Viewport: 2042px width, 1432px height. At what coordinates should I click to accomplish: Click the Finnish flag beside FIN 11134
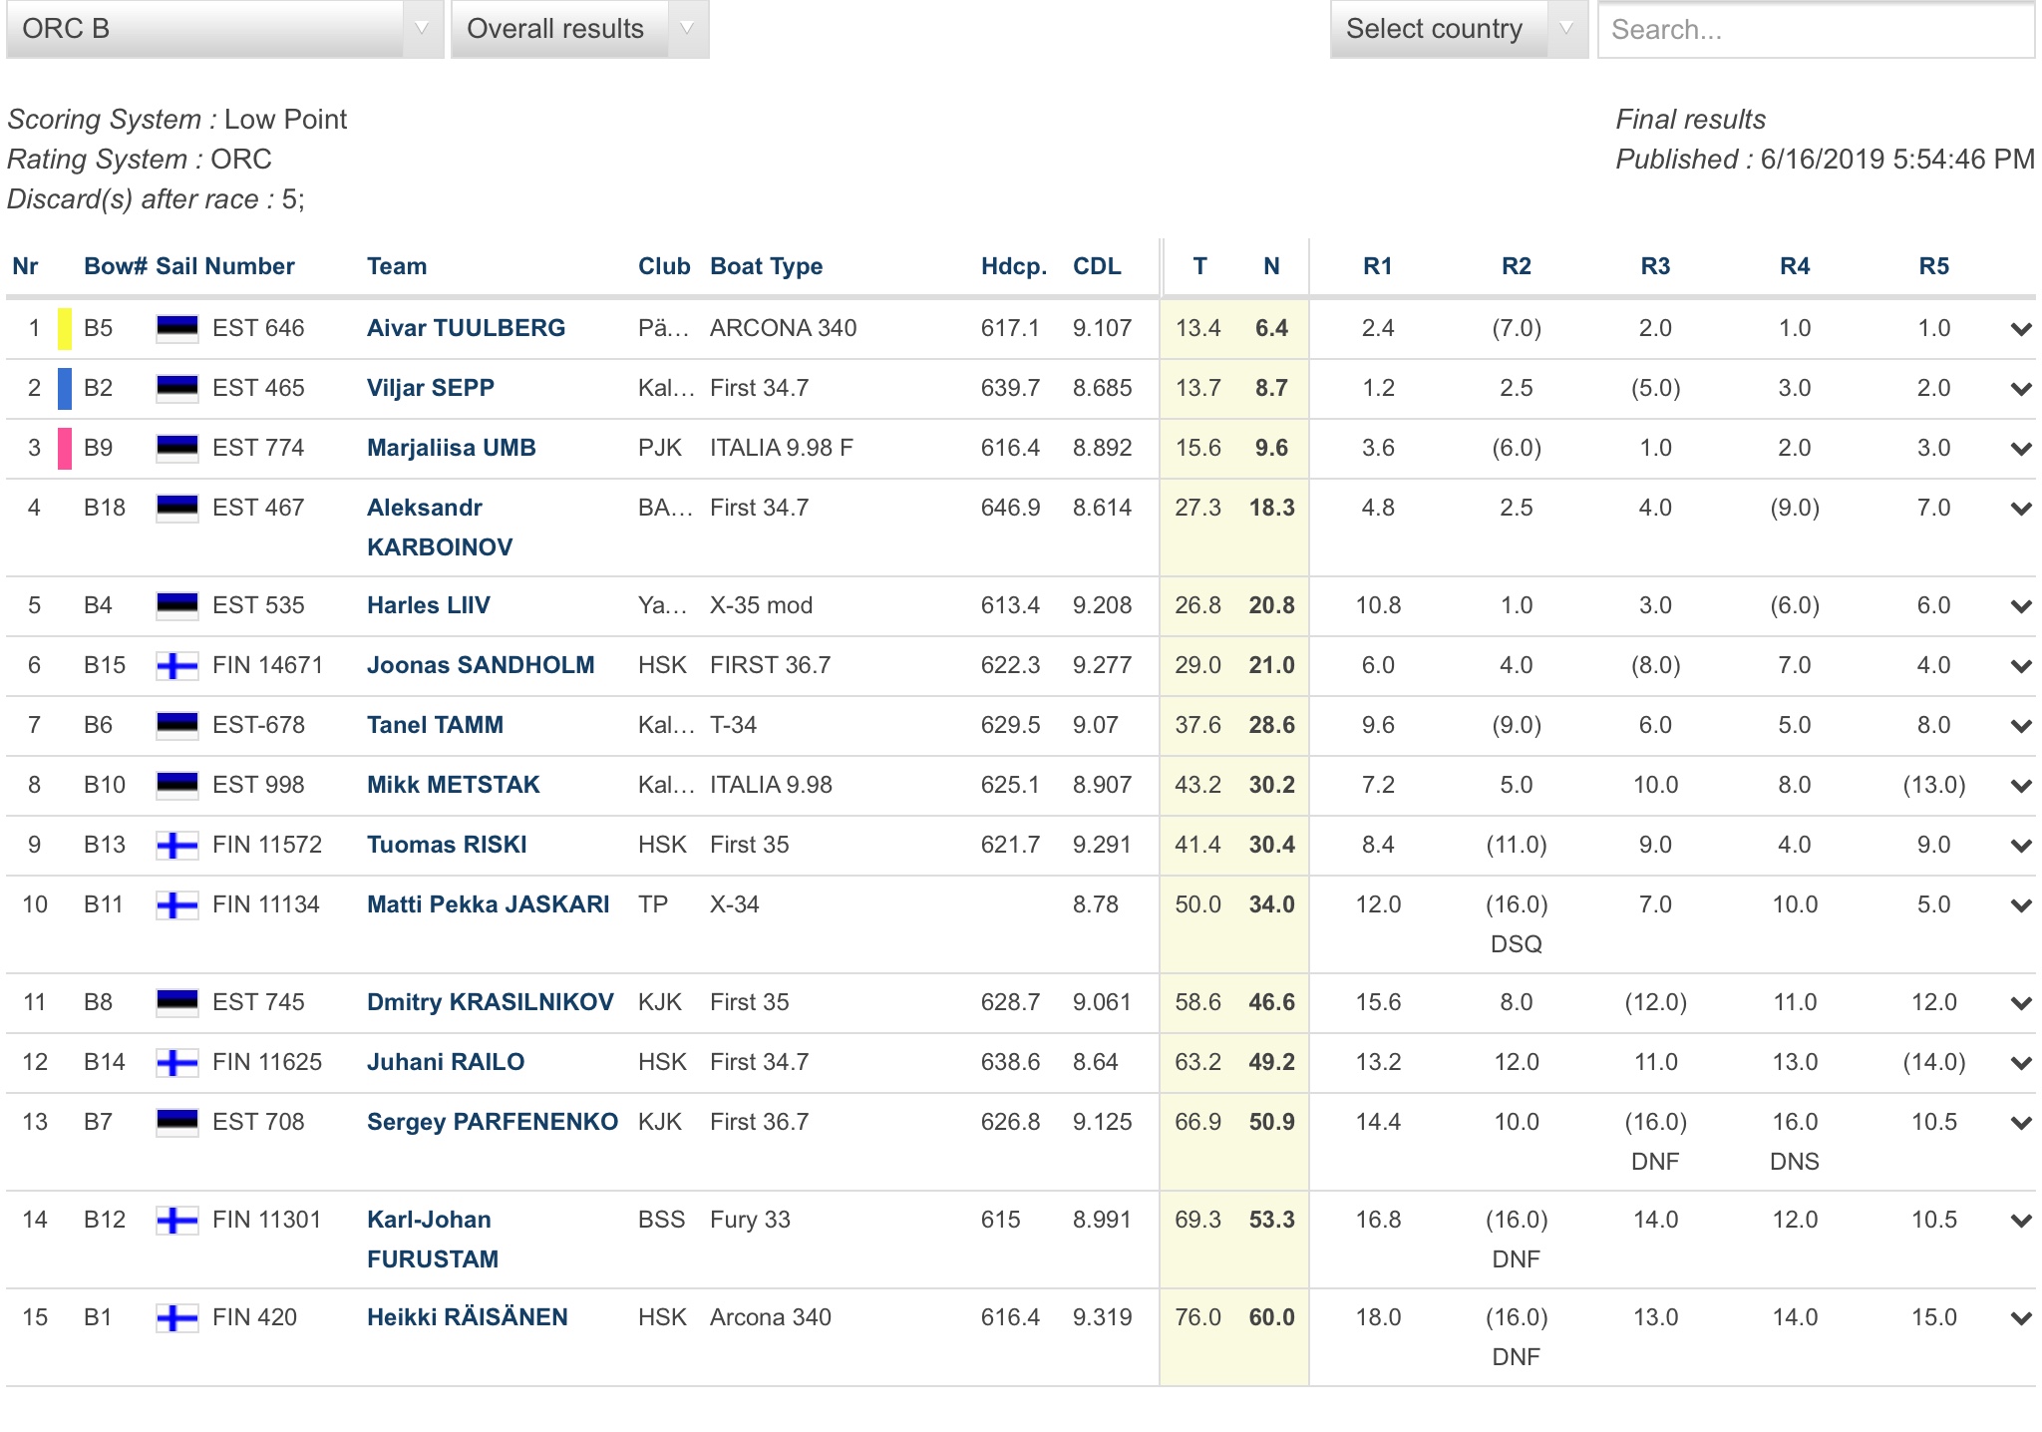[x=177, y=904]
